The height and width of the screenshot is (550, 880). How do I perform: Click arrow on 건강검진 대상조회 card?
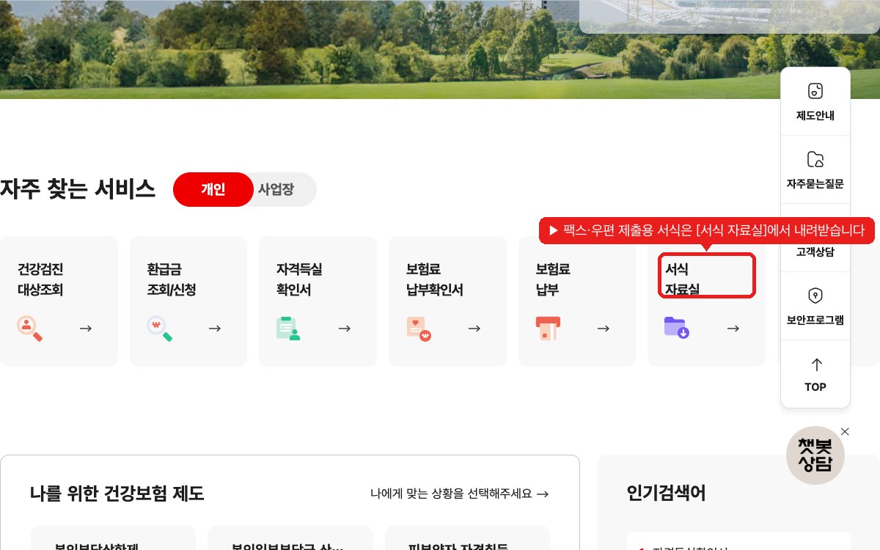pyautogui.click(x=86, y=329)
